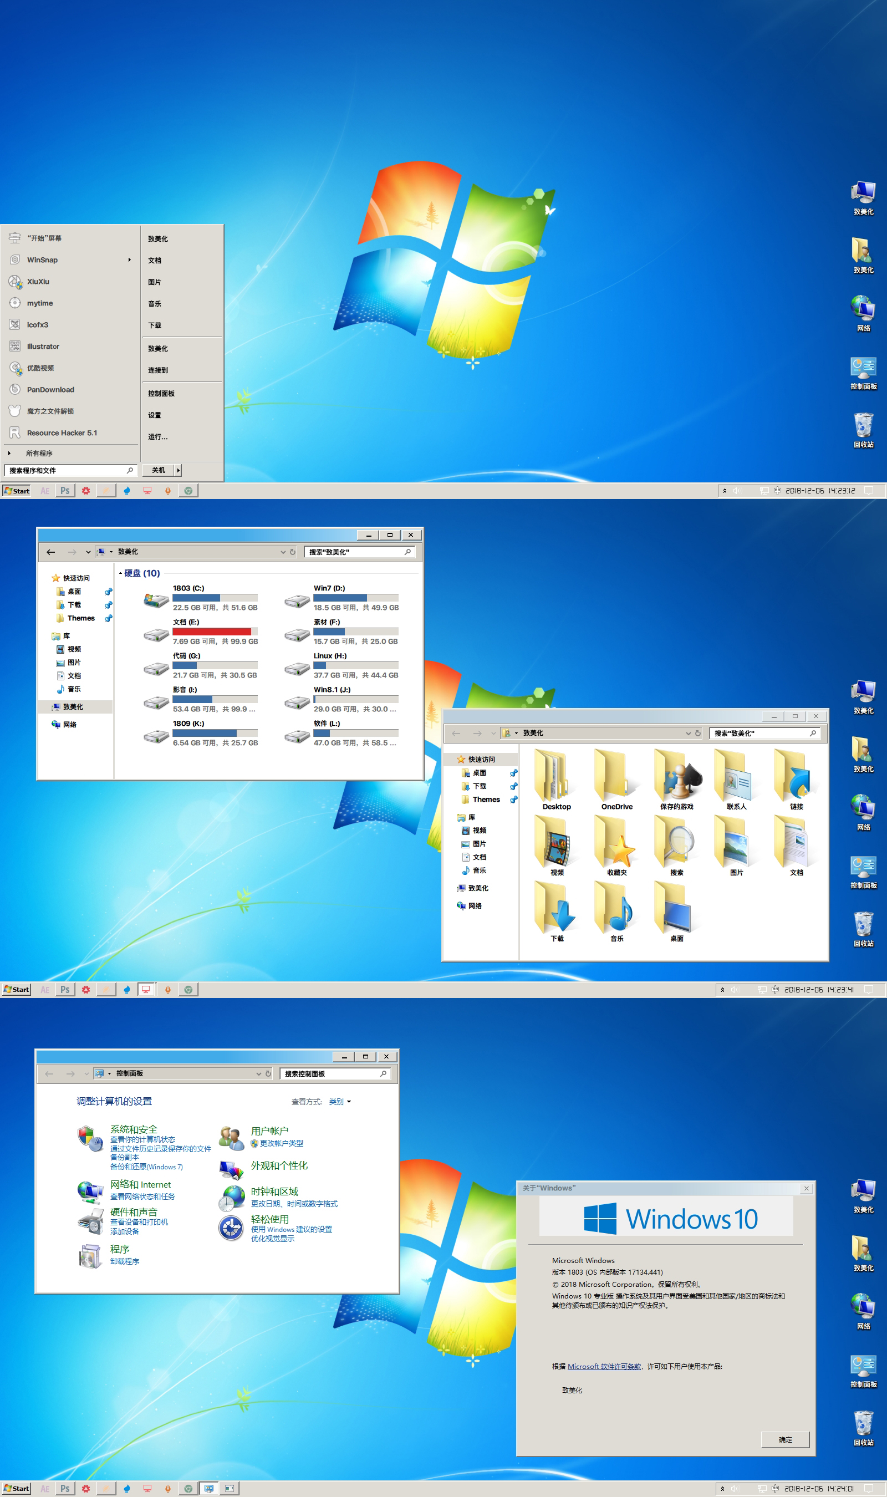
Task: Open the Microsoft 软件许可条款 link
Action: click(604, 1367)
